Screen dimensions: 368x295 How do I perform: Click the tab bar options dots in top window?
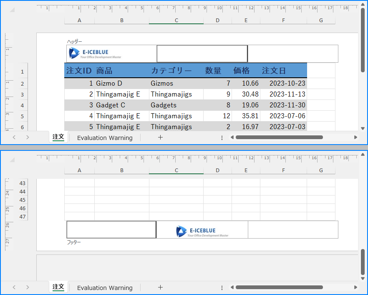pos(222,138)
